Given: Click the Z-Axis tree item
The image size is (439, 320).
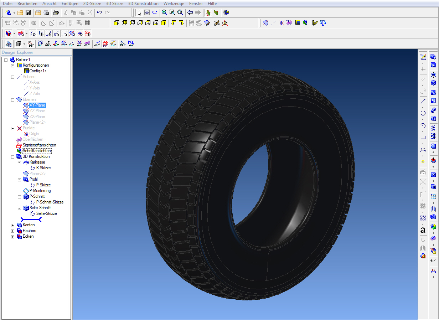Looking at the screenshot, I should (x=35, y=94).
